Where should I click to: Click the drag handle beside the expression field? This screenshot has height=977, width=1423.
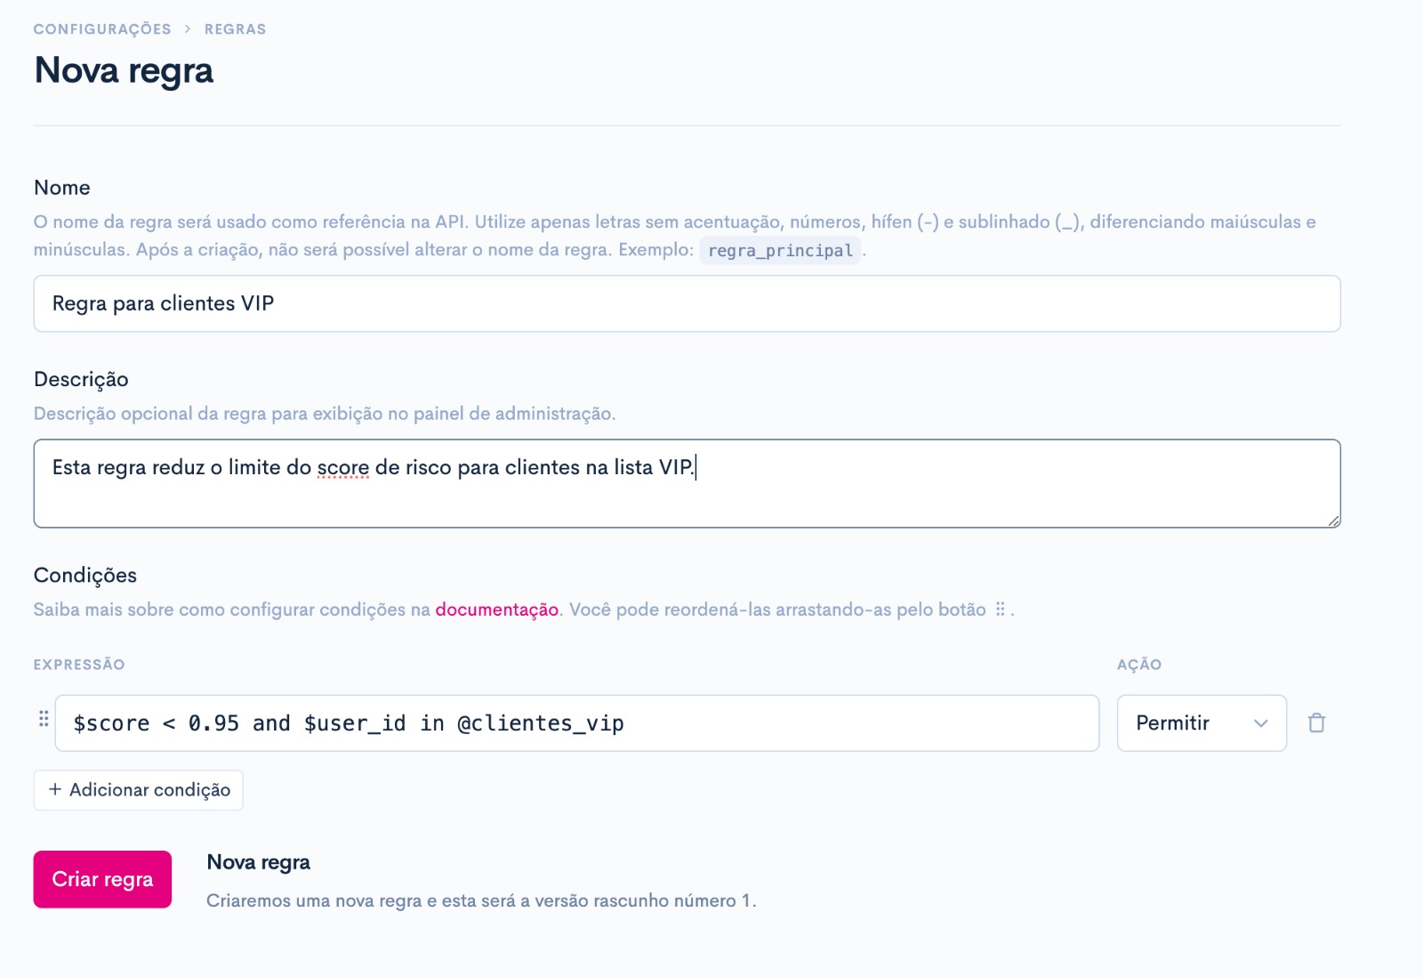pos(44,719)
